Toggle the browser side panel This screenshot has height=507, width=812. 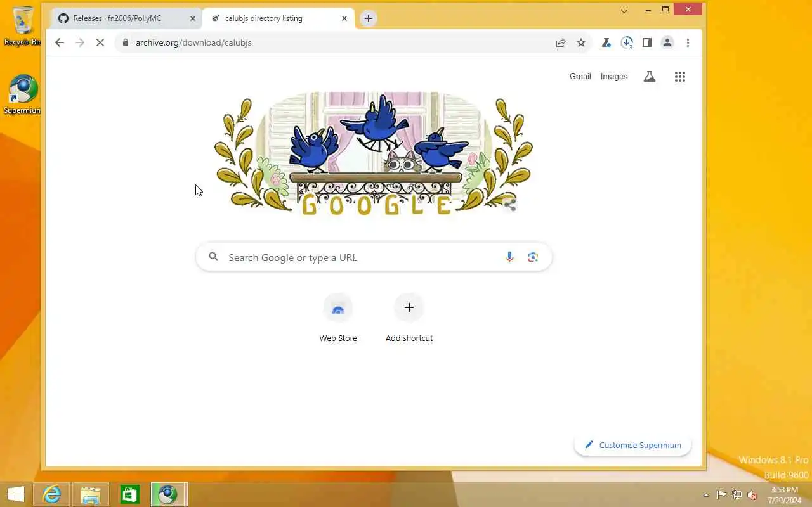[x=647, y=42]
